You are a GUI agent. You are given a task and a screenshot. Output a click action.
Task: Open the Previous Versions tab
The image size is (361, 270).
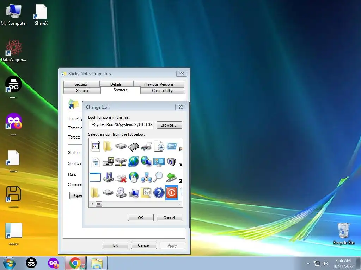coord(159,84)
